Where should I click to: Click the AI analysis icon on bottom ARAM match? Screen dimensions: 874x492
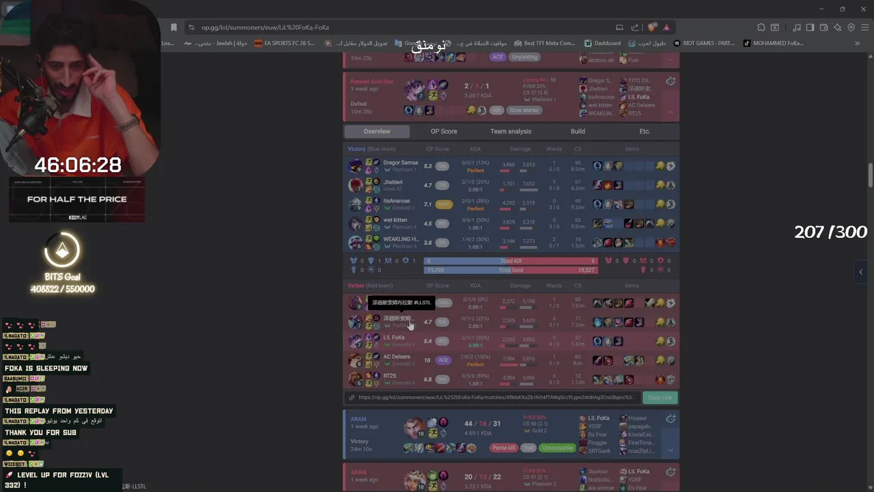[x=671, y=471]
